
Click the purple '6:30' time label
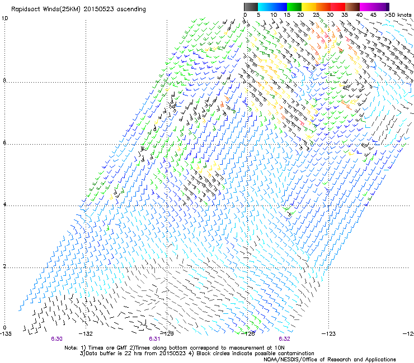pos(57,339)
